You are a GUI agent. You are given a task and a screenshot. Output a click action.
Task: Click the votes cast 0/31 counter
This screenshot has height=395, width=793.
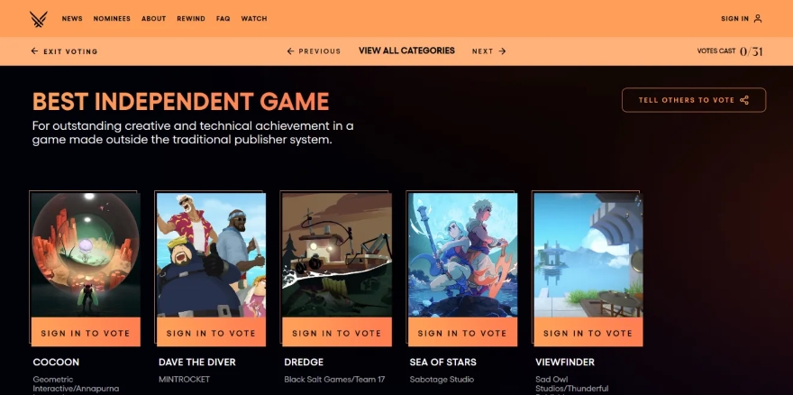(x=730, y=51)
